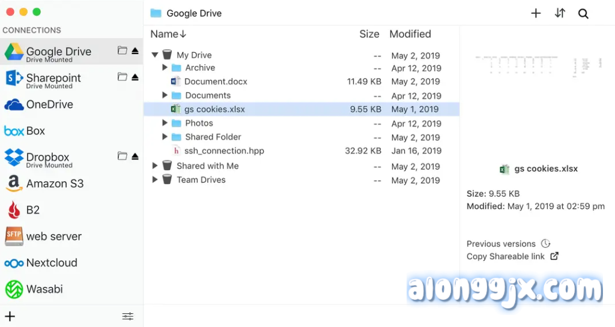Select the Document.docx file
The image size is (615, 327).
[215, 82]
